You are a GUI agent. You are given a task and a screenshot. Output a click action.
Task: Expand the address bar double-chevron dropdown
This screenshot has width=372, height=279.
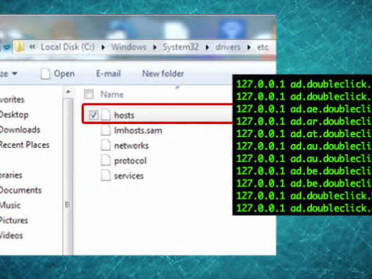click(x=33, y=47)
